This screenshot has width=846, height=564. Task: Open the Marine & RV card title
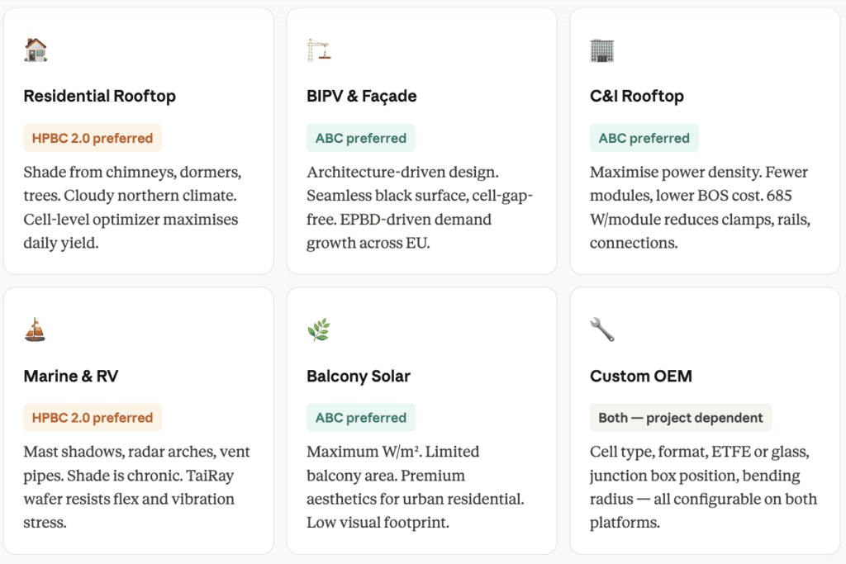click(x=71, y=377)
